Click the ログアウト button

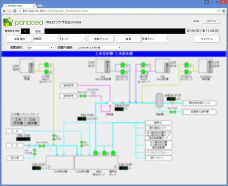tap(211, 21)
